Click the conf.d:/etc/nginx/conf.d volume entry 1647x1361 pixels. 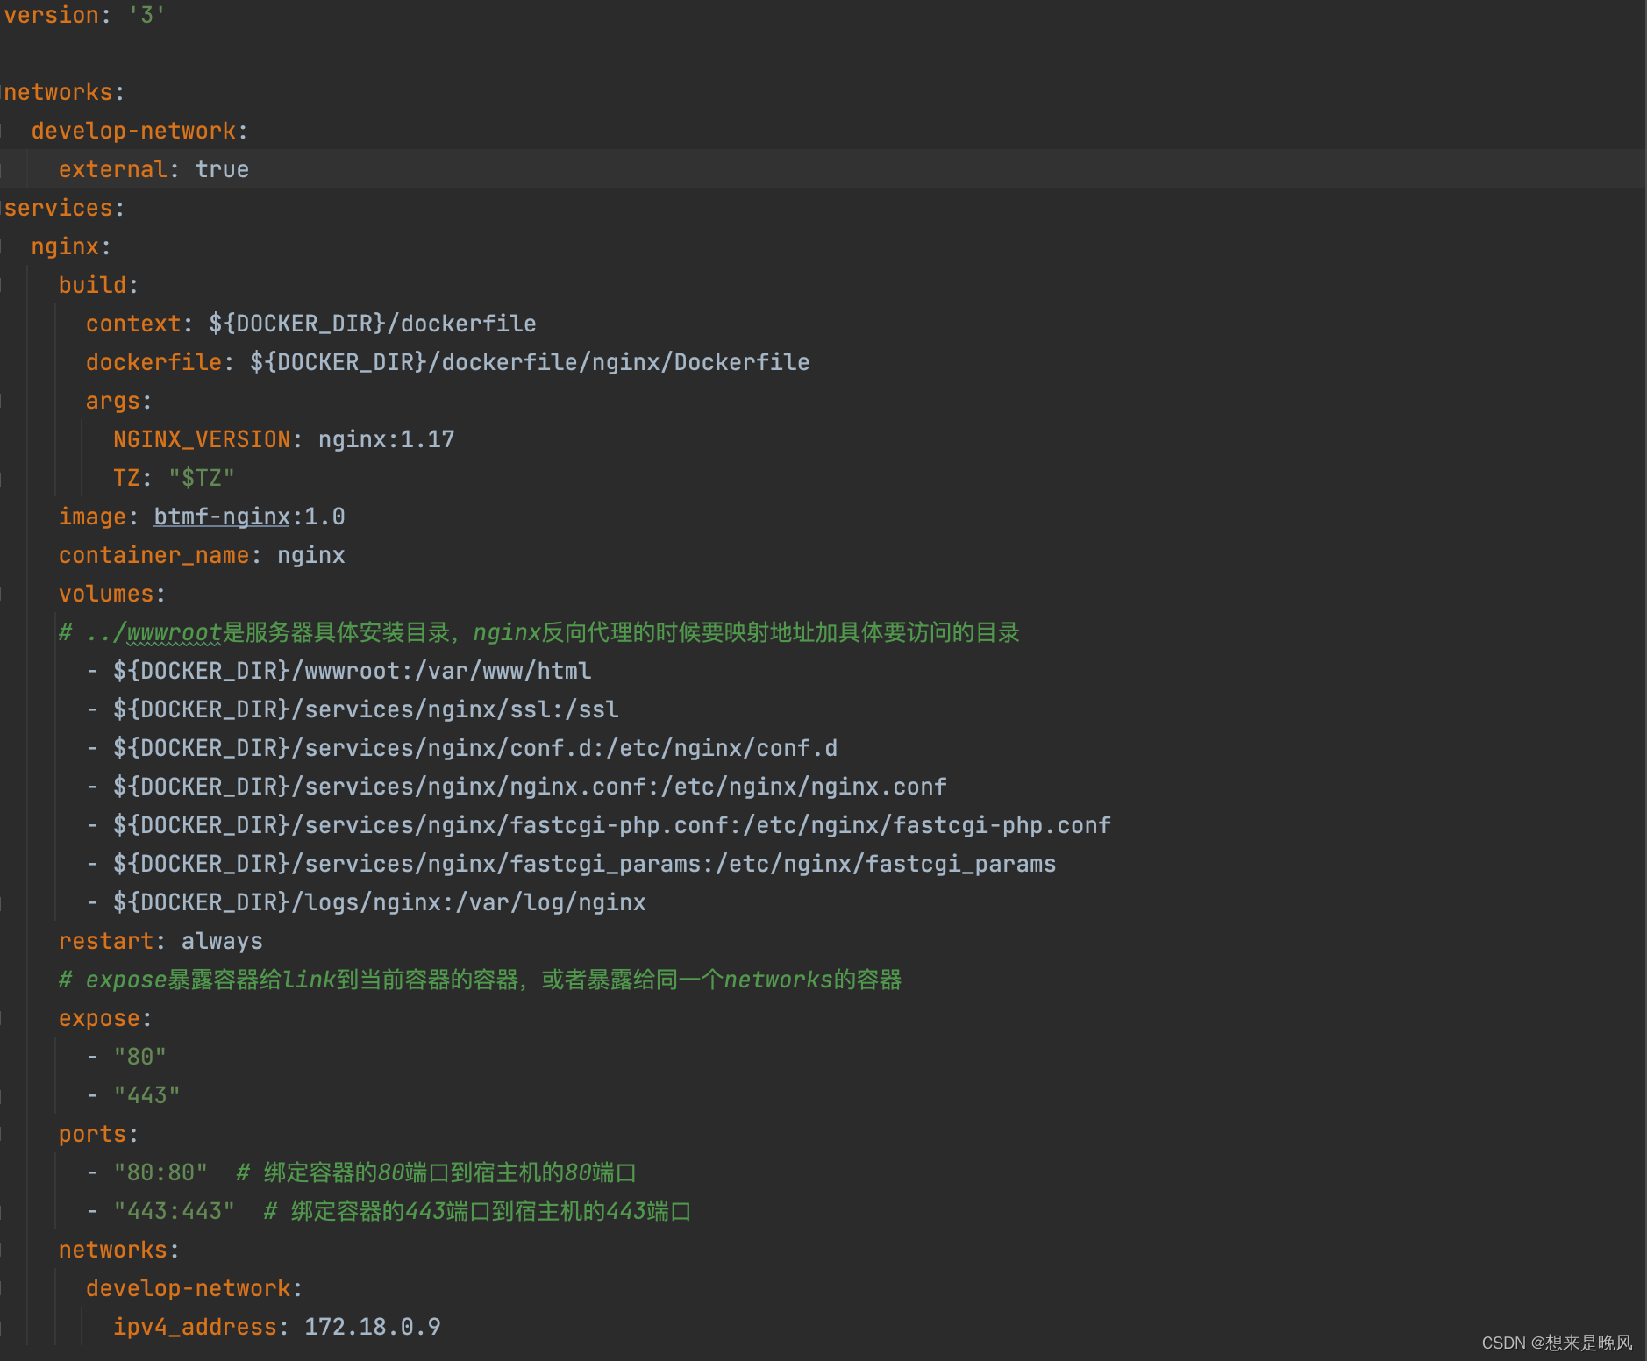point(475,748)
